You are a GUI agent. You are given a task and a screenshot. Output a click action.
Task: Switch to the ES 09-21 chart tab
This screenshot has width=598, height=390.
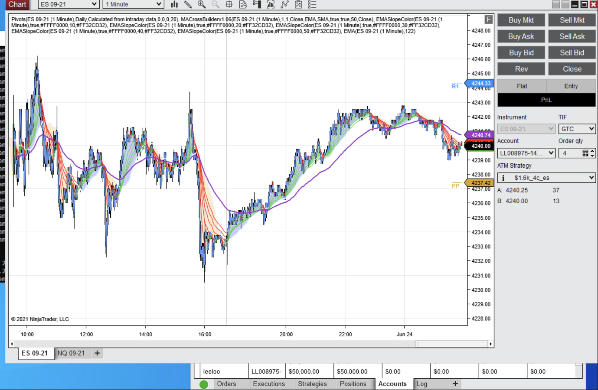[35, 353]
